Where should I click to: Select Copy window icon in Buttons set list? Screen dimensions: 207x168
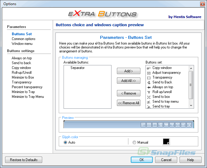coord(149,68)
